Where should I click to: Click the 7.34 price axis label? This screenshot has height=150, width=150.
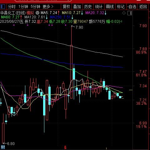143,86
